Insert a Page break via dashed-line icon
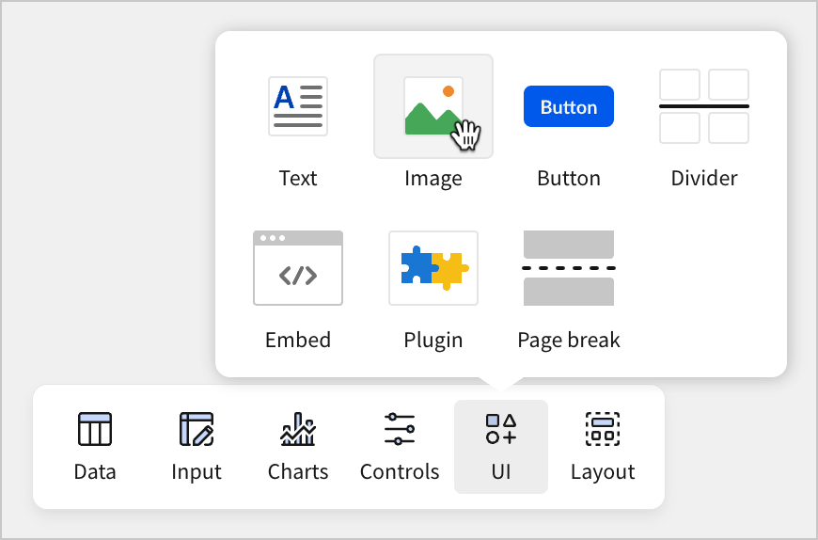Screen dimensions: 818x540 pyautogui.click(x=569, y=268)
